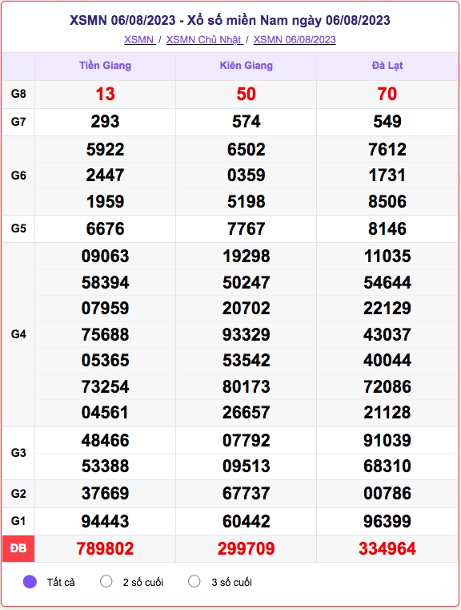Image resolution: width=461 pixels, height=610 pixels.
Task: Click Tiền Giang G8 number 13
Action: (x=106, y=94)
